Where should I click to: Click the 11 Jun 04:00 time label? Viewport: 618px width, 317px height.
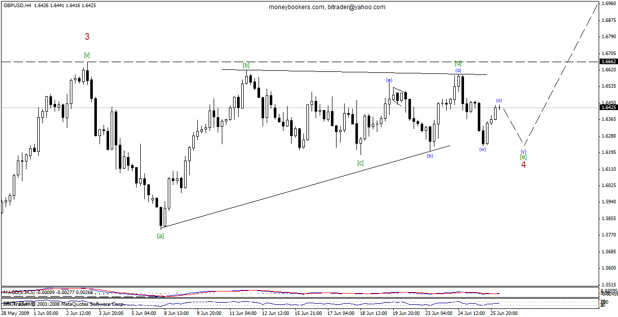click(x=243, y=313)
